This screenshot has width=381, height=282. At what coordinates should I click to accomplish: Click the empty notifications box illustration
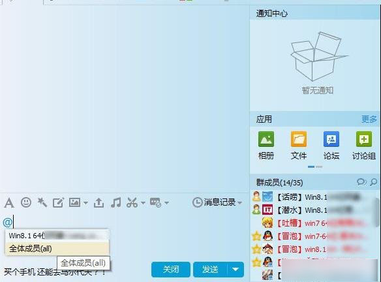[319, 56]
